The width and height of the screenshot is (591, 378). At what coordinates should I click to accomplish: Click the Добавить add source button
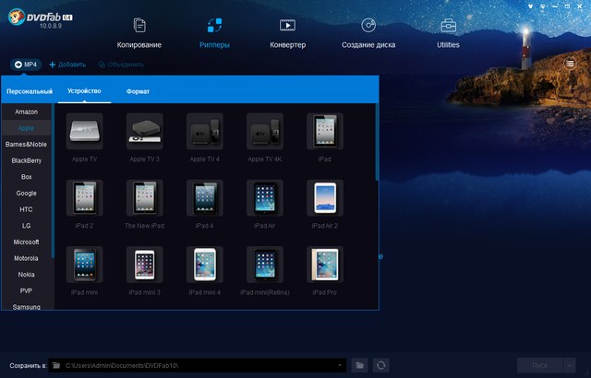pyautogui.click(x=67, y=65)
